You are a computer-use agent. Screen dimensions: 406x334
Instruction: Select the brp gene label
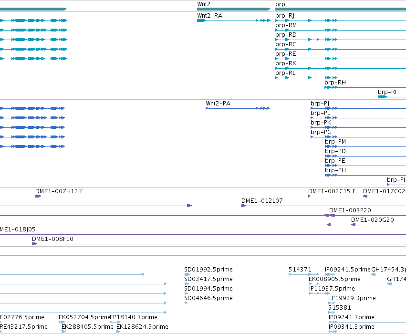pos(280,4)
